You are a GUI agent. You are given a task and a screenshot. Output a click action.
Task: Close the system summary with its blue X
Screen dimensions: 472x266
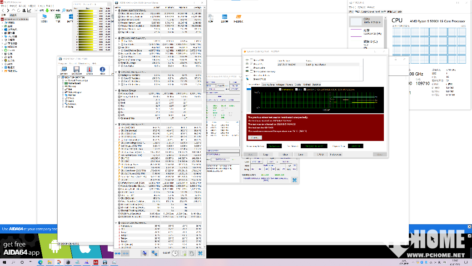tap(294, 180)
